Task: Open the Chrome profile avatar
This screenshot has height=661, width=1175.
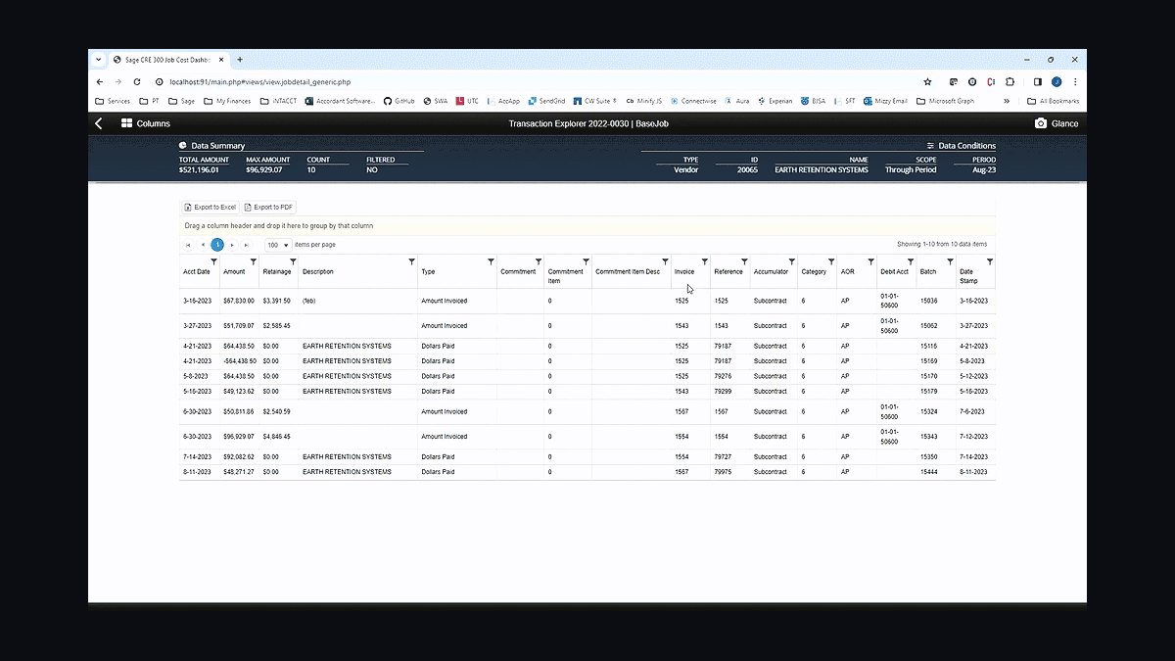Action: (1057, 82)
